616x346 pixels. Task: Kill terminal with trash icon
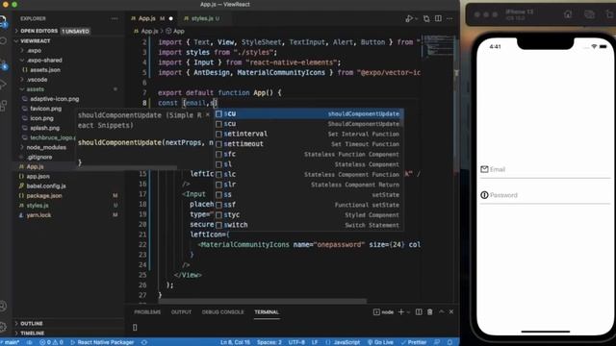tap(430, 311)
